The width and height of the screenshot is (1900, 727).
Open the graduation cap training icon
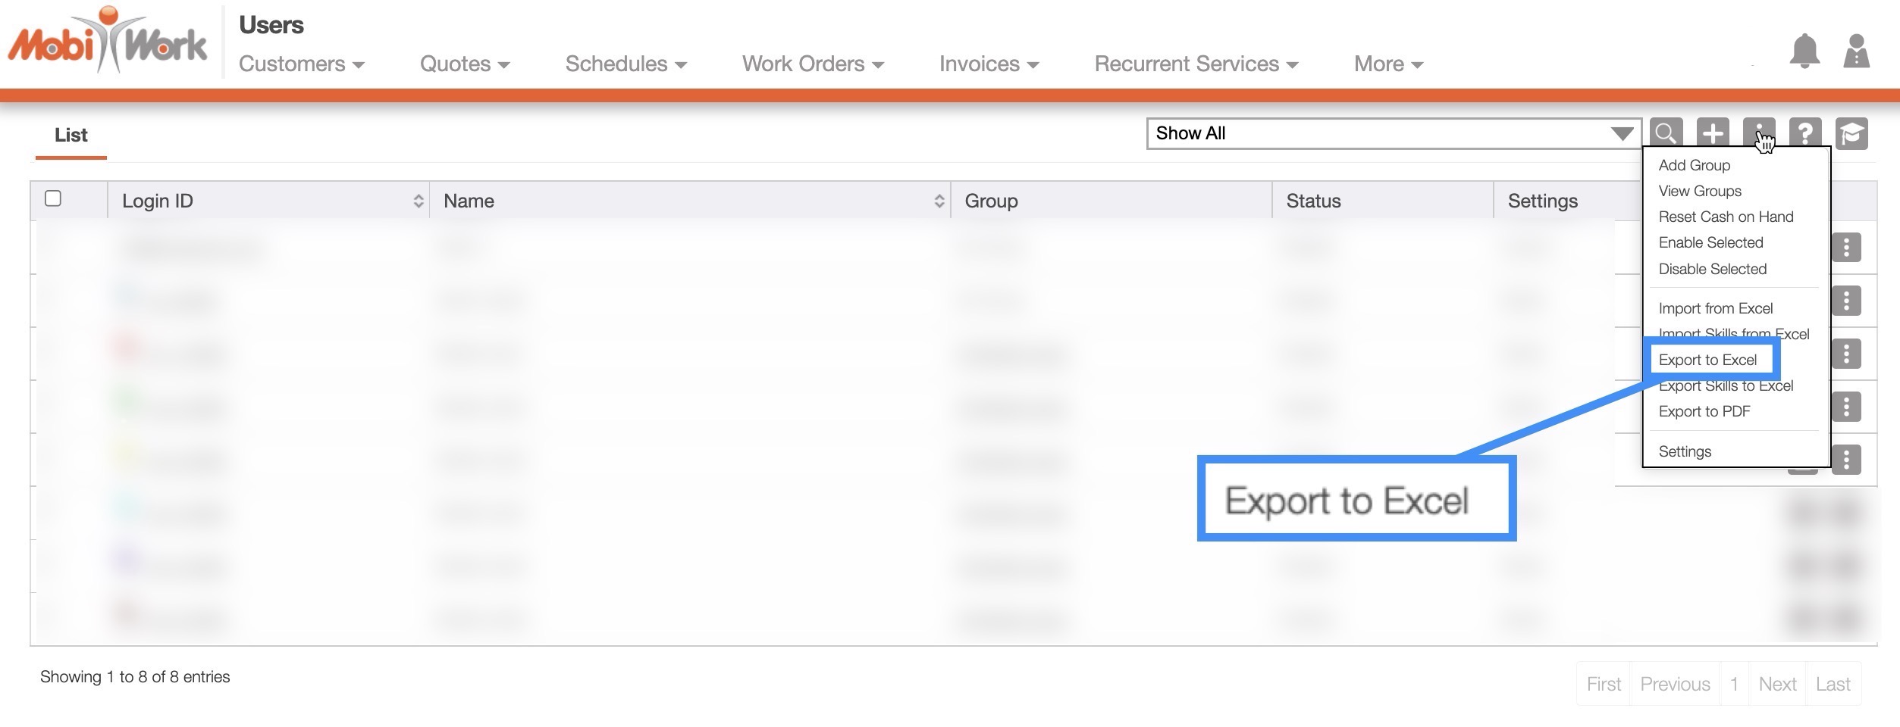click(1851, 134)
